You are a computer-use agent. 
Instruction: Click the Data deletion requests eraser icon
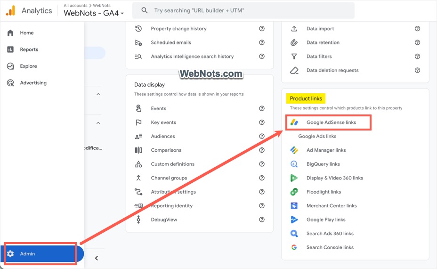[294, 71]
